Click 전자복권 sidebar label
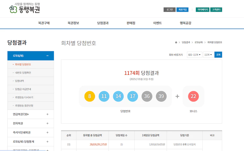The height and width of the screenshot is (151, 244). tap(18, 123)
